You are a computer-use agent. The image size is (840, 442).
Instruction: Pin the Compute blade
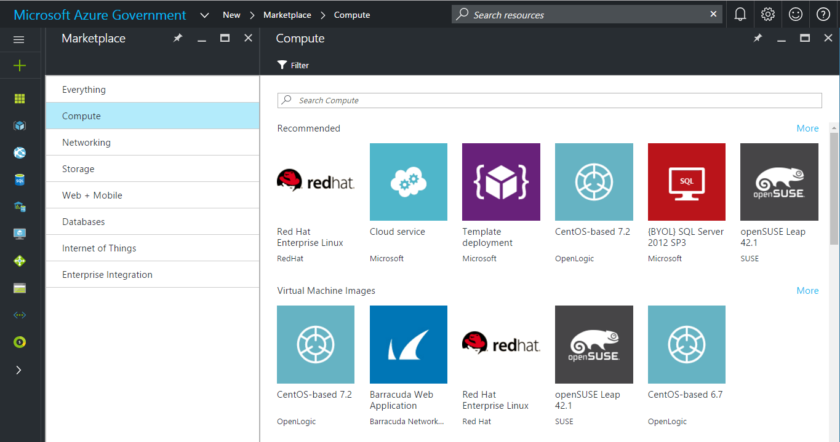pyautogui.click(x=758, y=37)
